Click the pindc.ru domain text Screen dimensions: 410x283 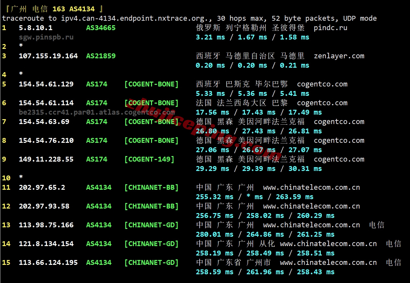[x=330, y=28]
